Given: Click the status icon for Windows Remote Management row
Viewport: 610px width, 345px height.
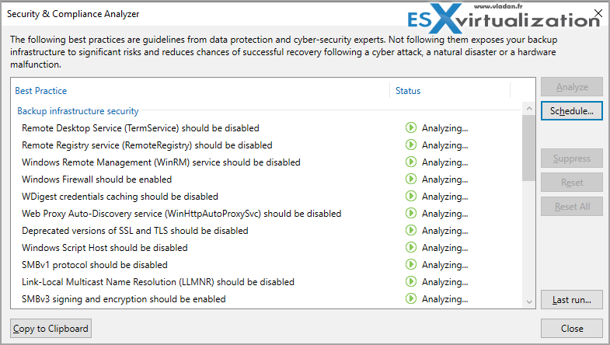Looking at the screenshot, I should [411, 162].
